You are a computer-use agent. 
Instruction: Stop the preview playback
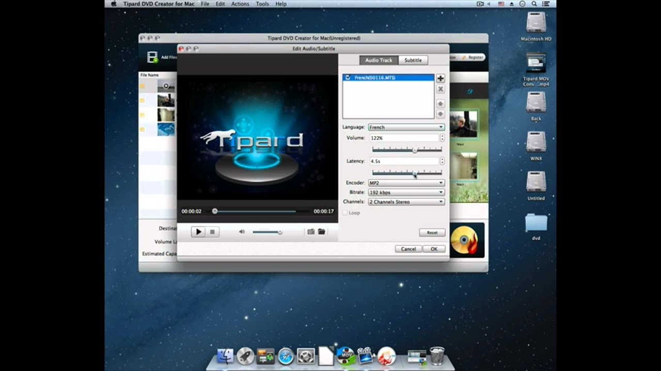(212, 232)
